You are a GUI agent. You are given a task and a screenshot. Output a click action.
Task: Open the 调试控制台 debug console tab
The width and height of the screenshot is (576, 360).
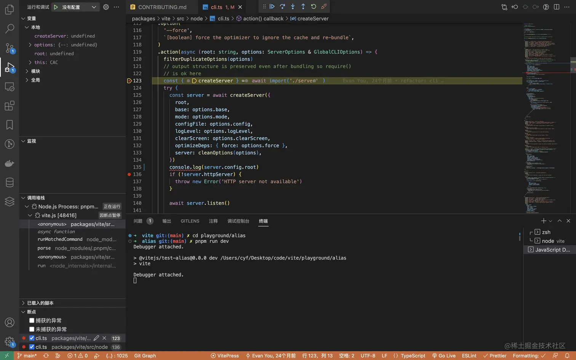tap(238, 221)
